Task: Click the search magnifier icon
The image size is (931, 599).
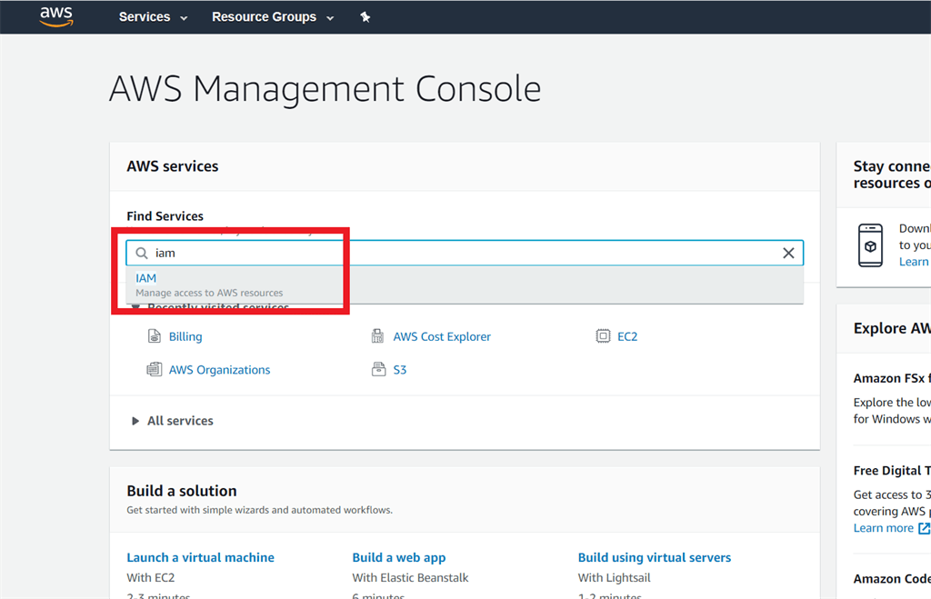Action: 142,254
